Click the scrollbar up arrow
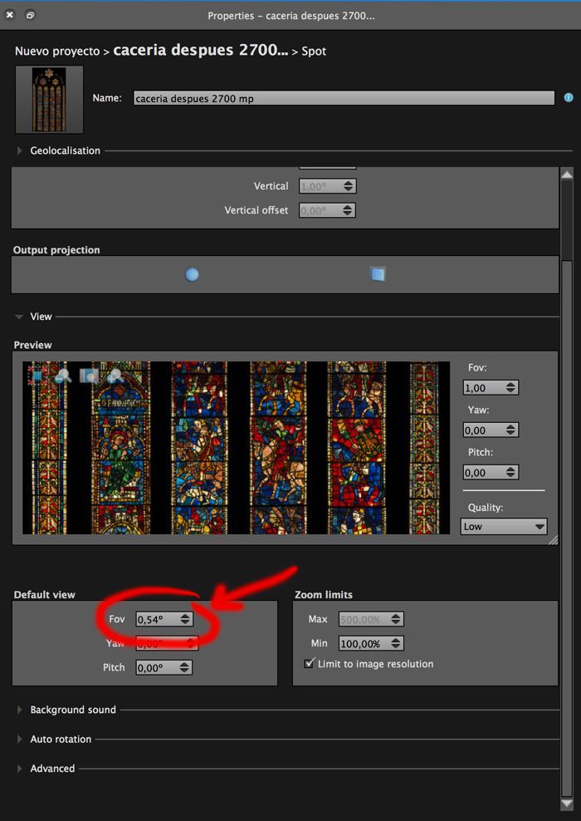 coord(567,175)
